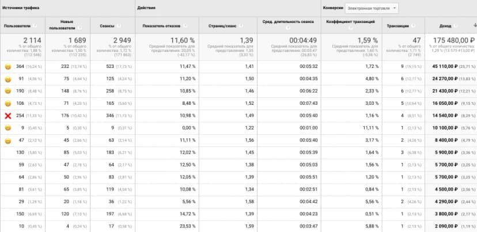Screen dimensions: 477x232
Task: Sort by Сред. длительность сеанса column
Action: [289, 25]
